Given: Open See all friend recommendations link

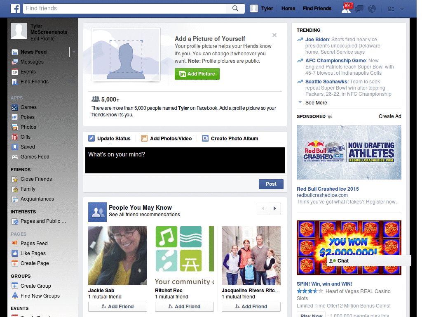Looking at the screenshot, I should tap(144, 215).
